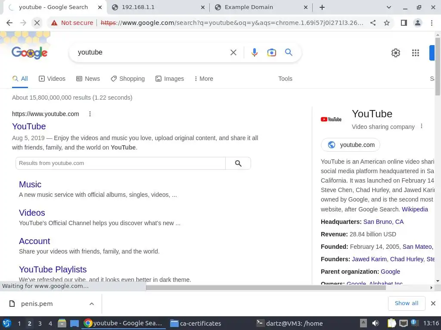Click Show all downloads

407,303
